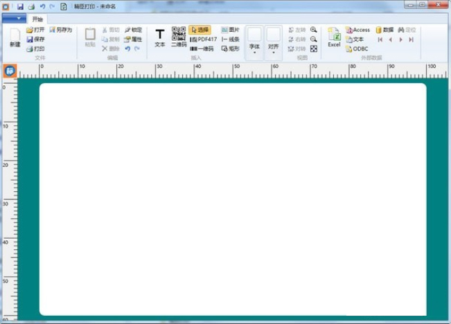Insert a one-dimensional barcode (一维码)

pyautogui.click(x=202, y=49)
